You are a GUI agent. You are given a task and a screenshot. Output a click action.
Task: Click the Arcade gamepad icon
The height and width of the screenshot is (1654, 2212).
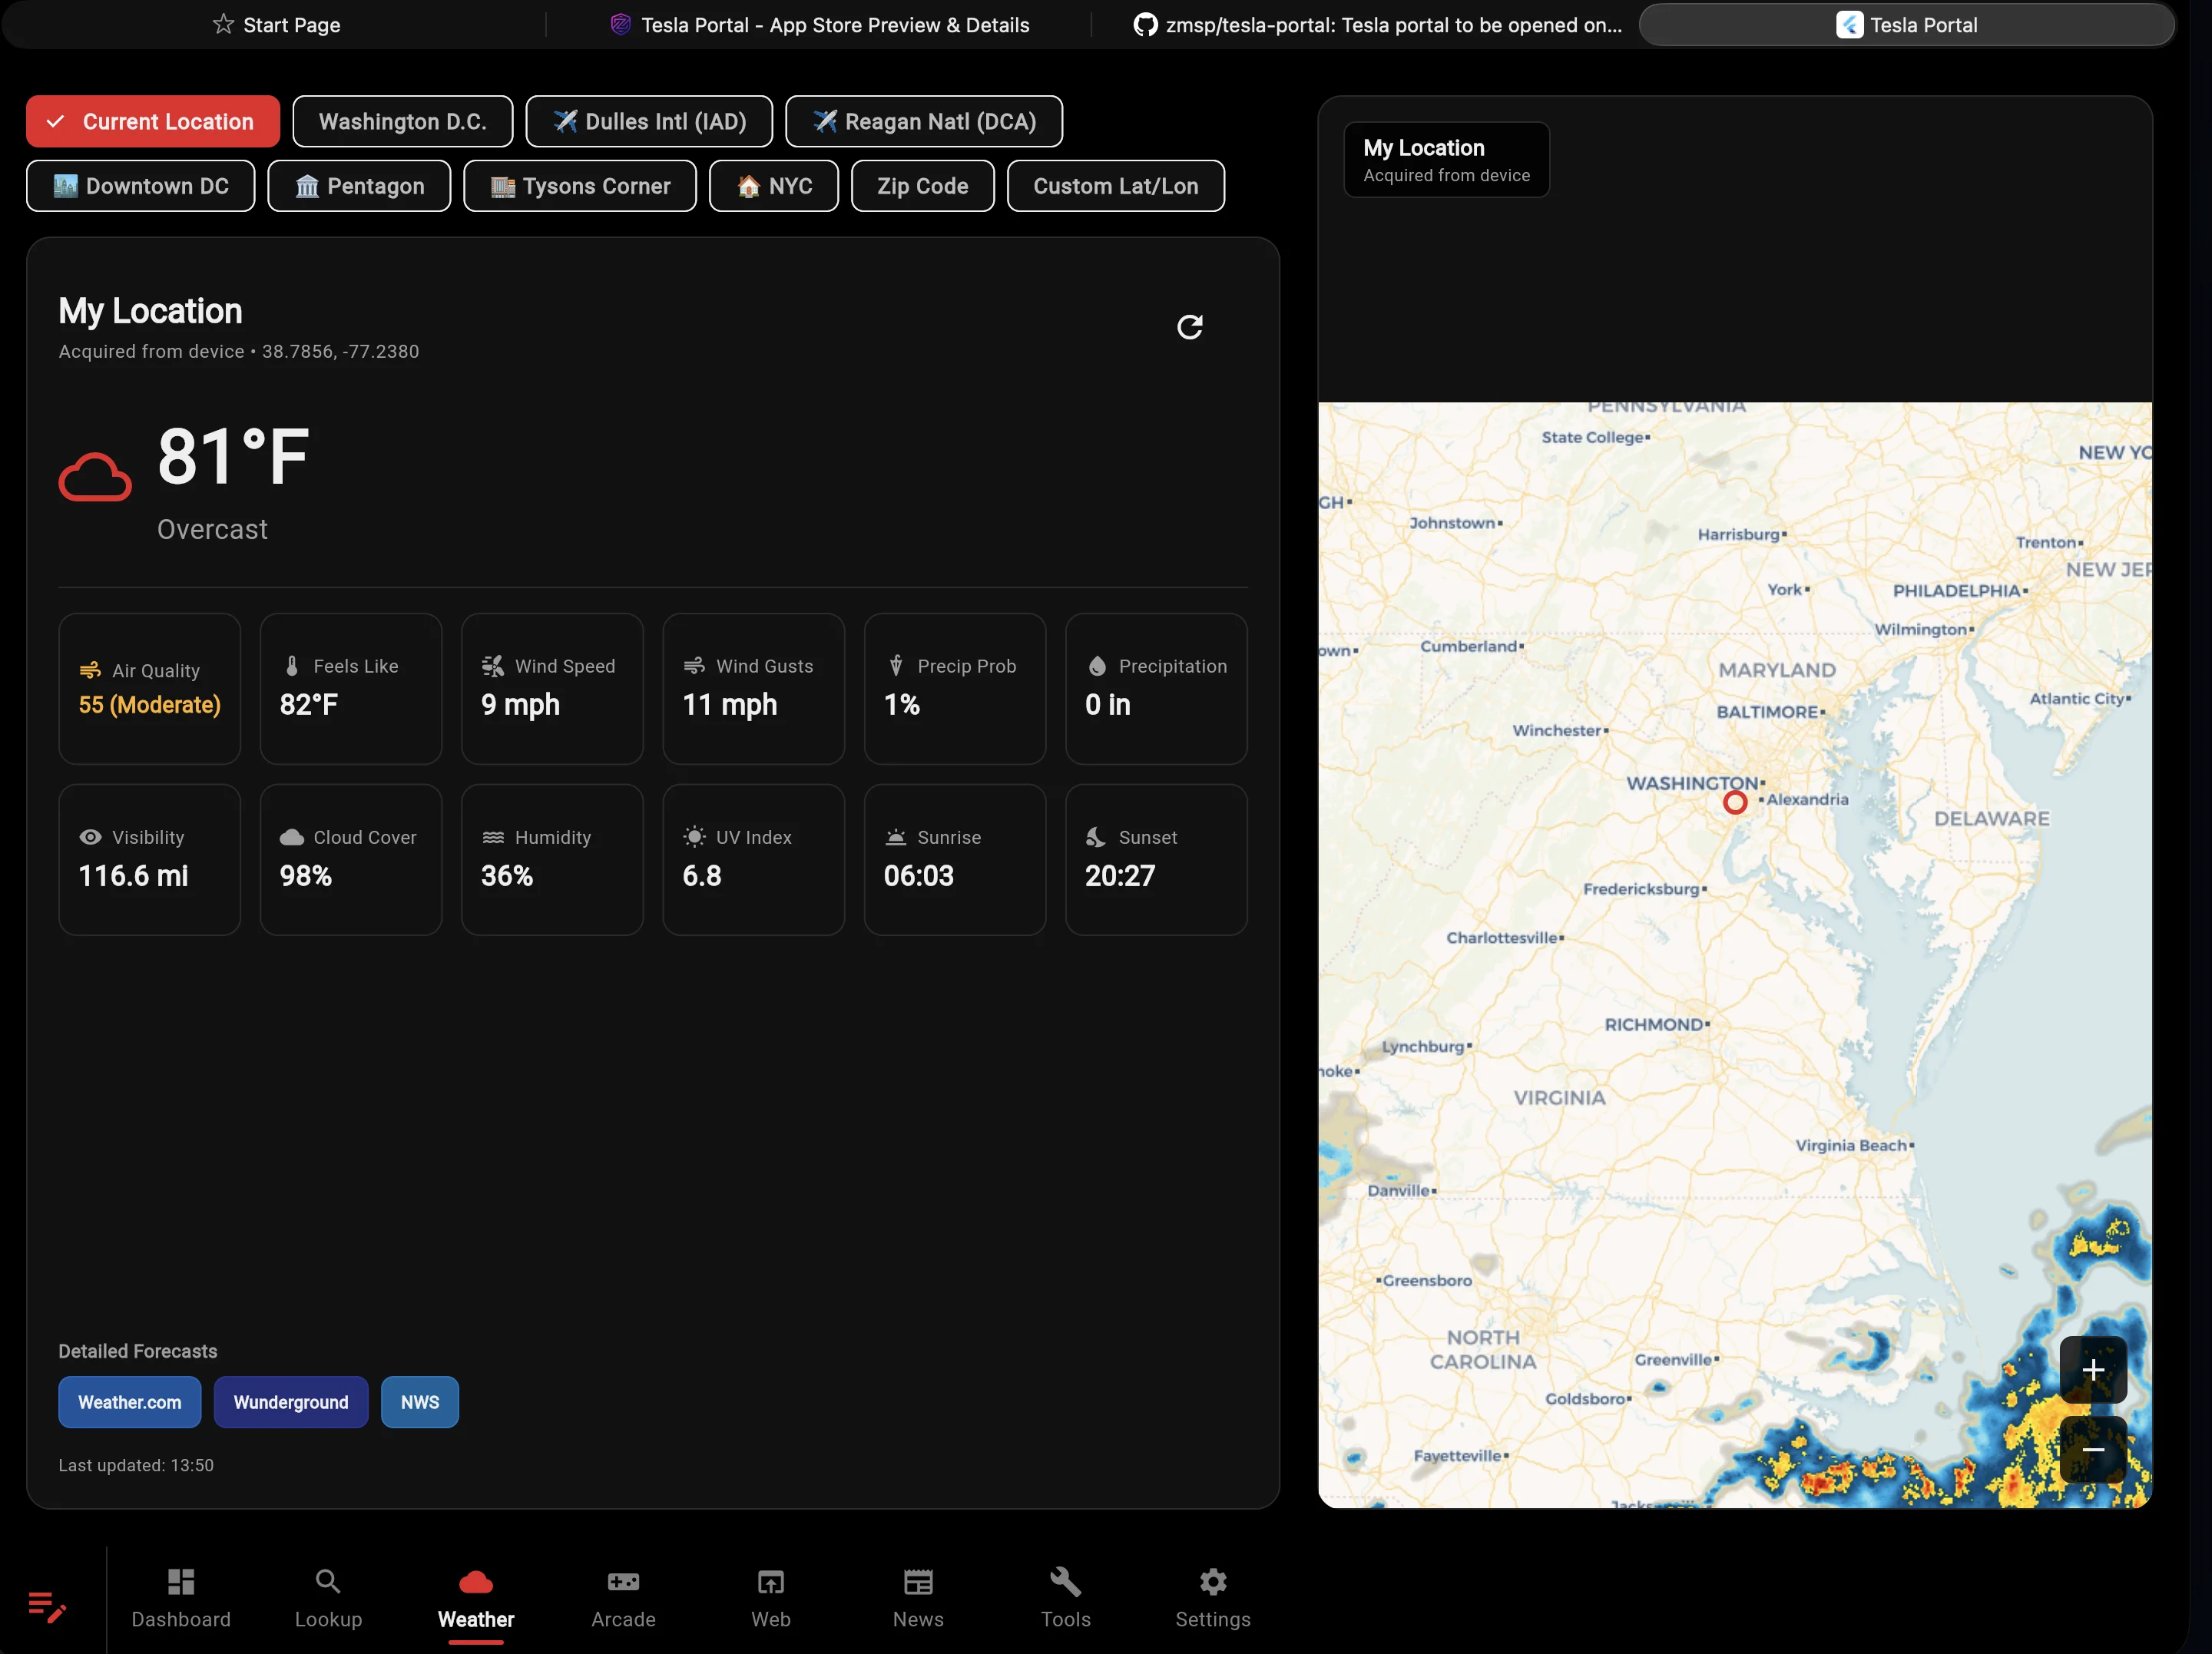(x=623, y=1581)
